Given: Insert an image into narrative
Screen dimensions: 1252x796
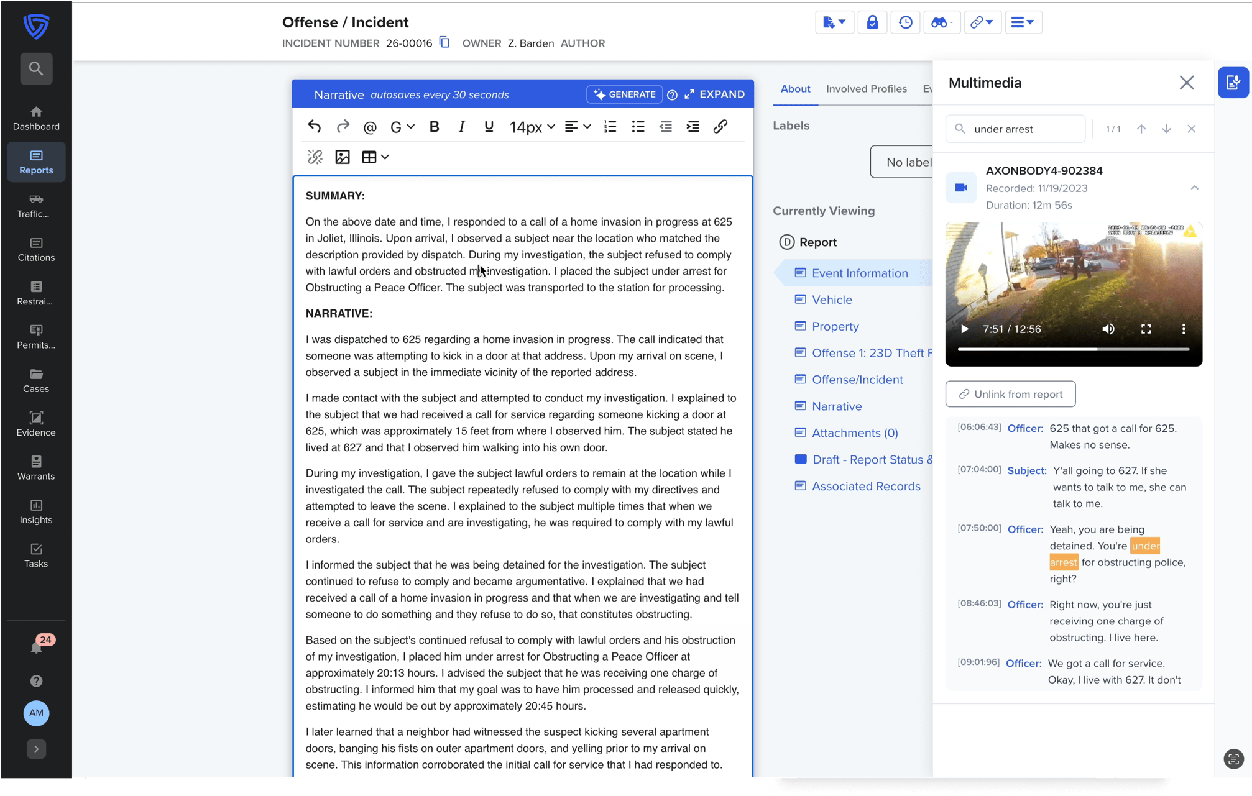Looking at the screenshot, I should tap(343, 157).
